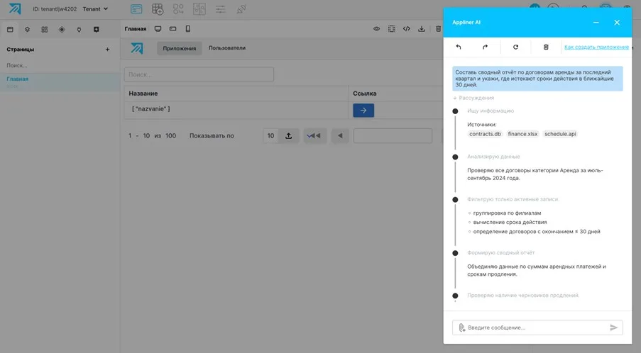The width and height of the screenshot is (641, 353).
Task: Go to previous page of table
Action: tap(340, 136)
